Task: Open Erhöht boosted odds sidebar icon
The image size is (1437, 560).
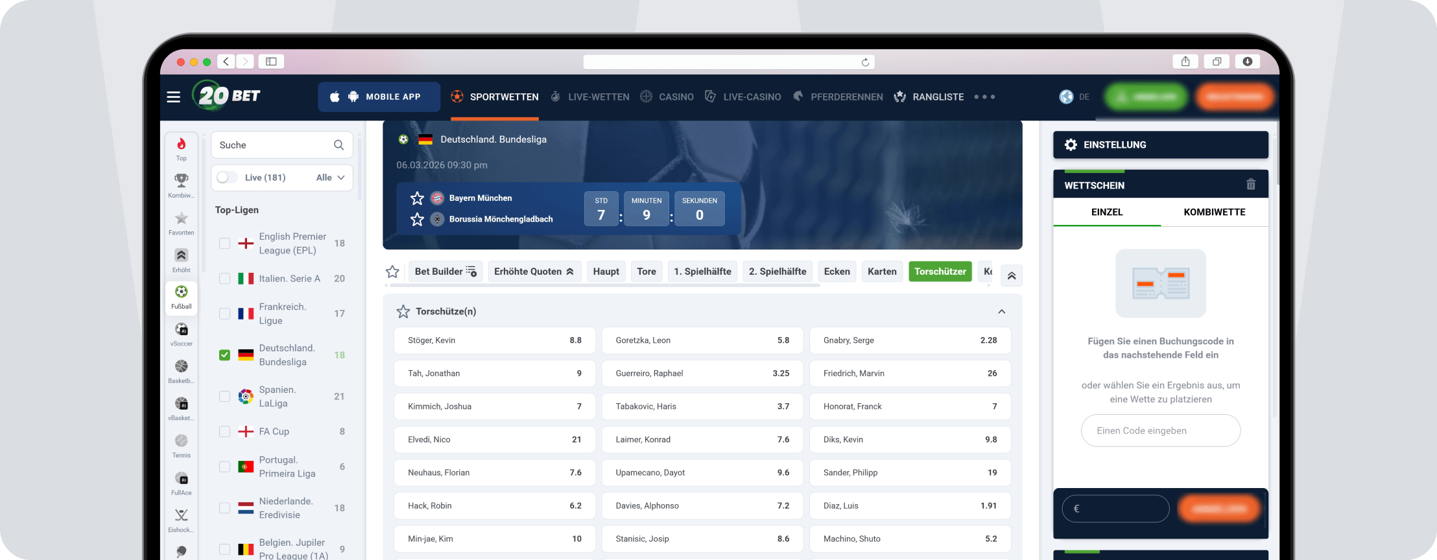Action: pos(182,255)
